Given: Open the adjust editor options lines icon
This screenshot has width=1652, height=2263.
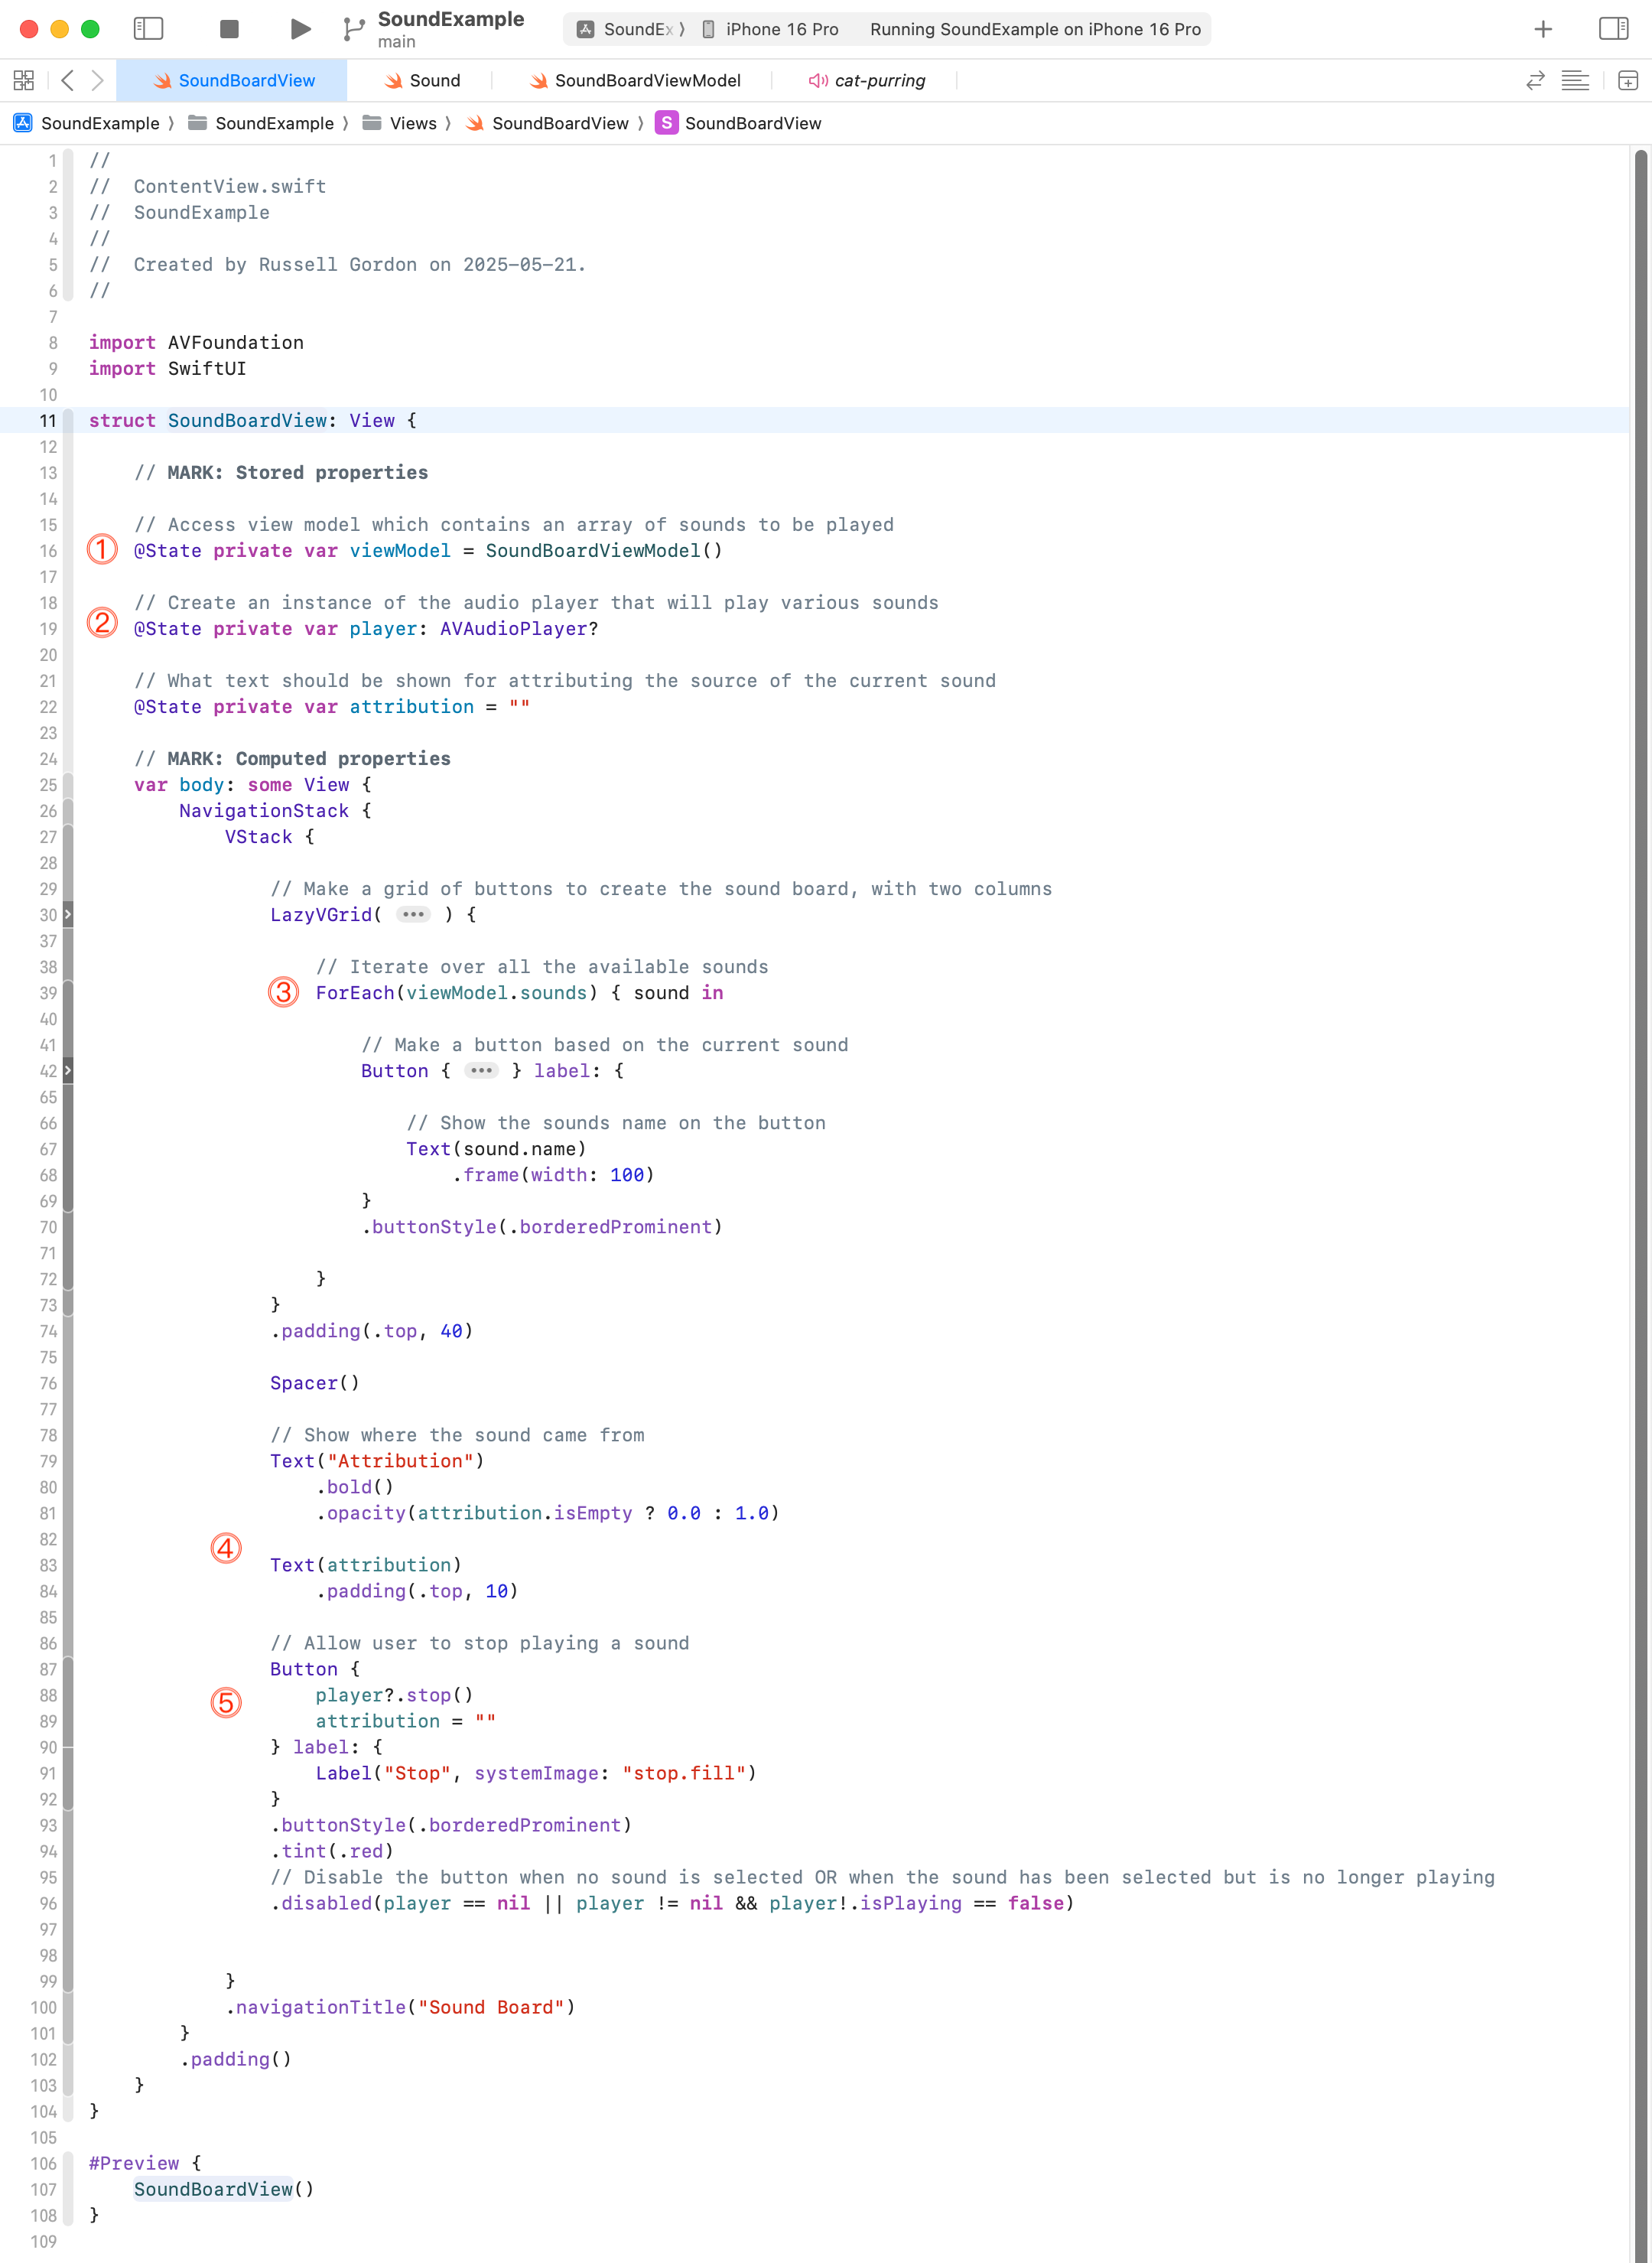Looking at the screenshot, I should 1574,81.
